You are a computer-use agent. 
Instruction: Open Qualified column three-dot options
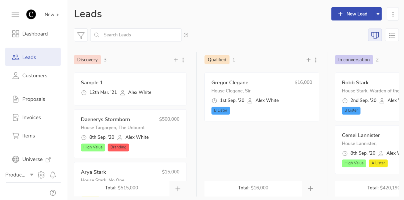(x=316, y=60)
